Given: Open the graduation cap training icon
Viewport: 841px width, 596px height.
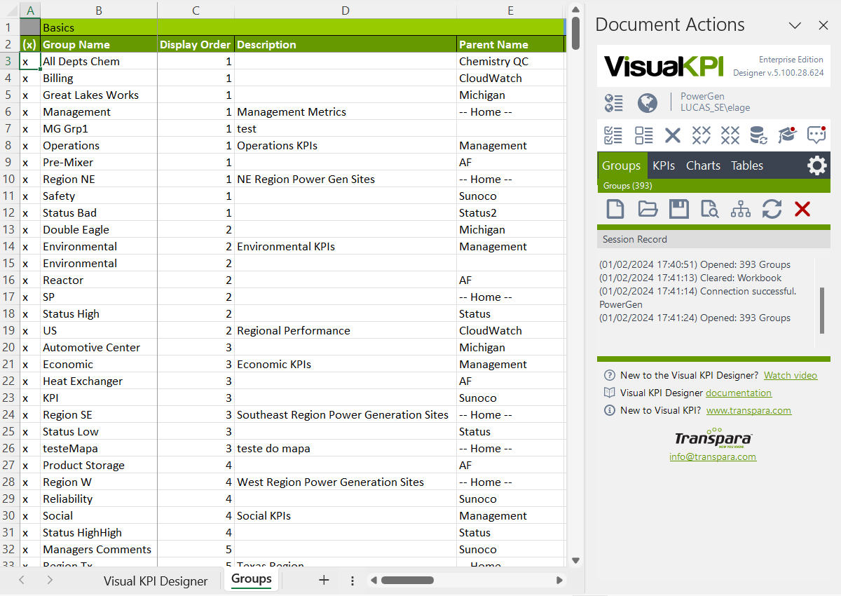Looking at the screenshot, I should pos(788,135).
